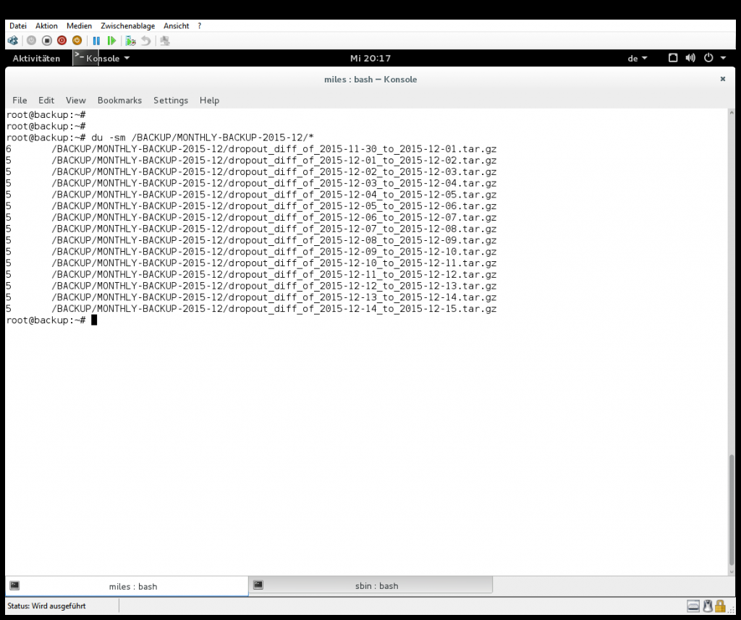Open the system power menu arrow
This screenshot has width=741, height=620.
pyautogui.click(x=723, y=58)
